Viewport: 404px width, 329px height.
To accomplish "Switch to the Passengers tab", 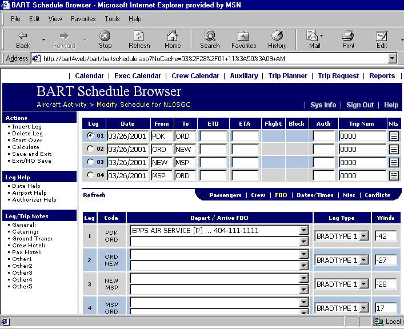I will 225,195.
